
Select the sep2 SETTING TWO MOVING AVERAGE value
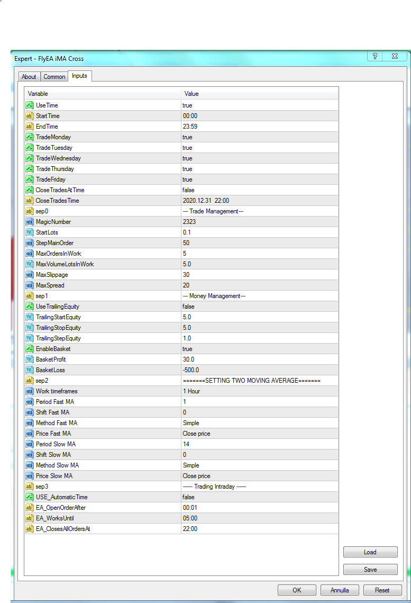(x=252, y=380)
